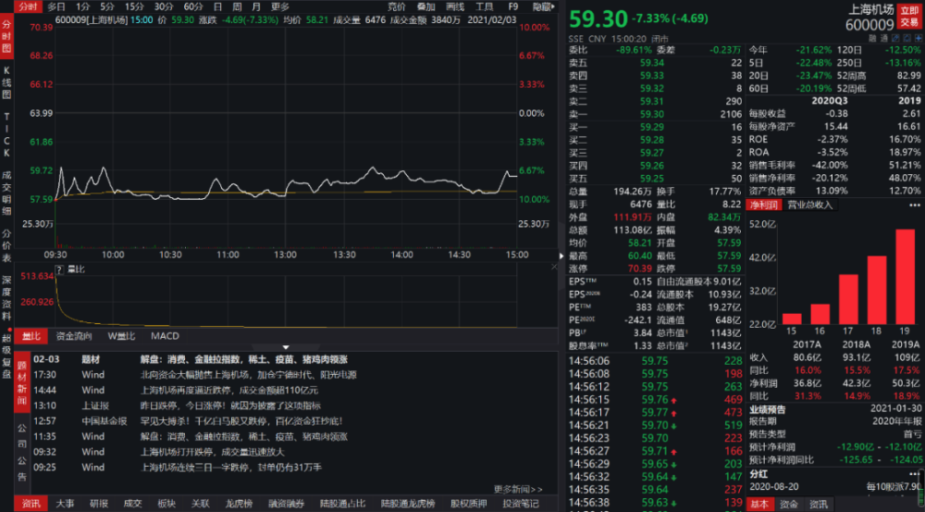Switch chart to 日 daily period

217,7
